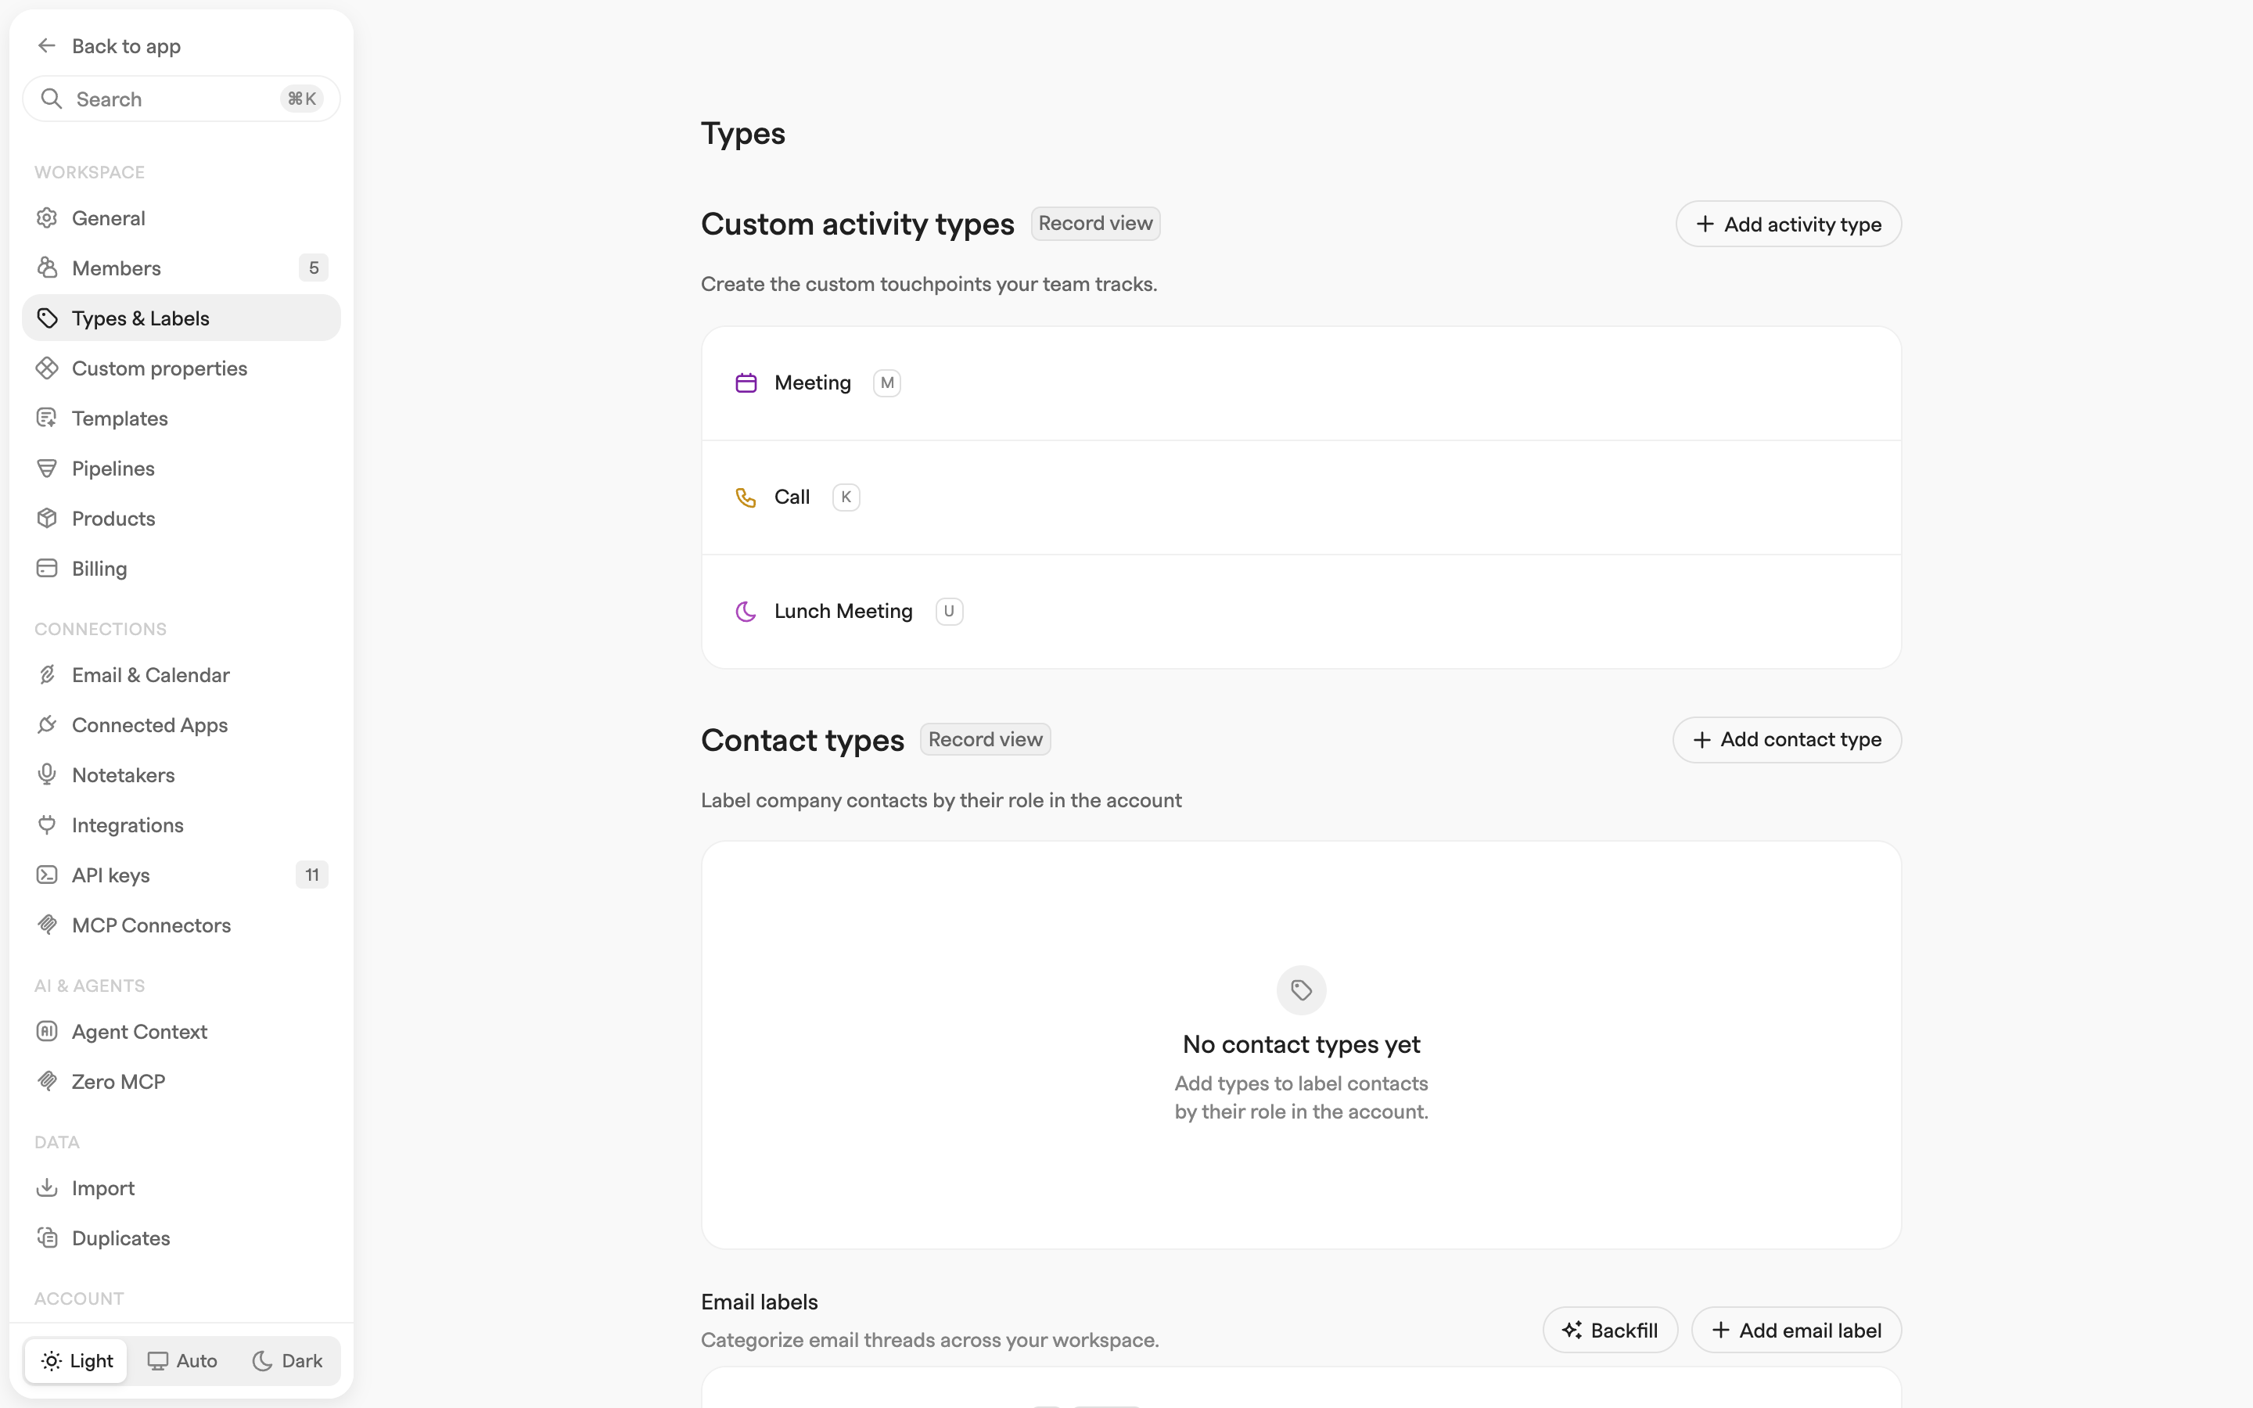Viewport: 2253px width, 1408px height.
Task: Click the Integrations icon
Action: [x=47, y=825]
